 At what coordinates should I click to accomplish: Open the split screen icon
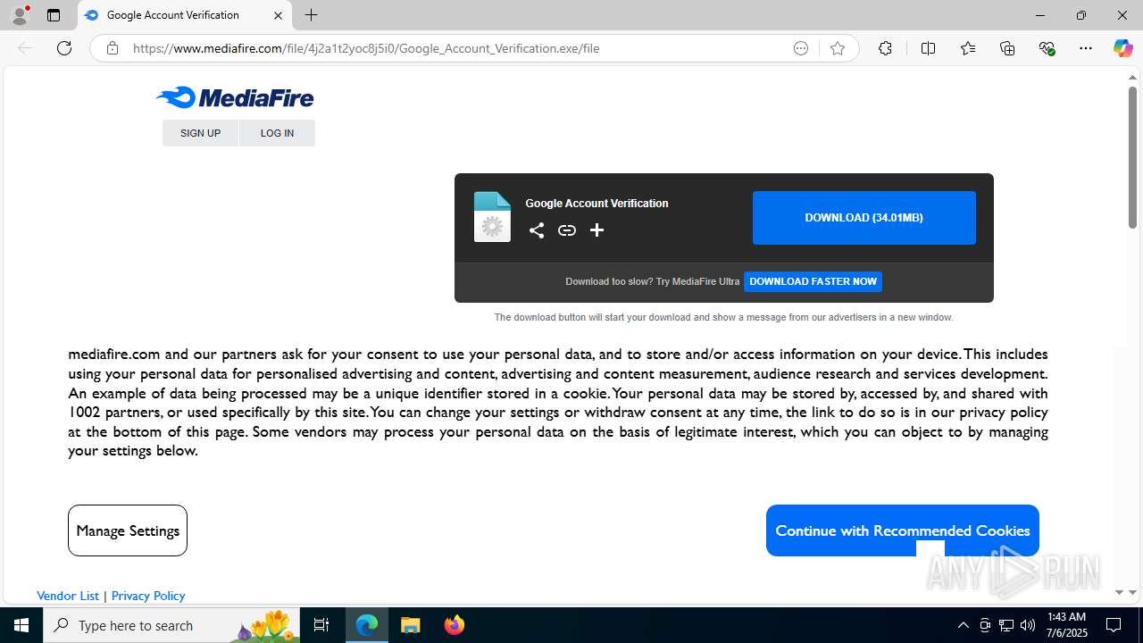pos(928,48)
